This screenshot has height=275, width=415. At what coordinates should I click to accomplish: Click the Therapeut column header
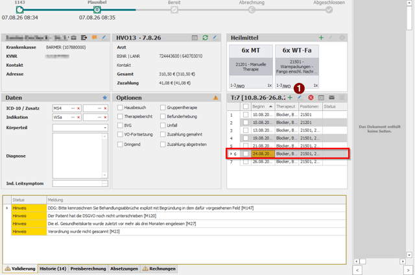click(287, 106)
